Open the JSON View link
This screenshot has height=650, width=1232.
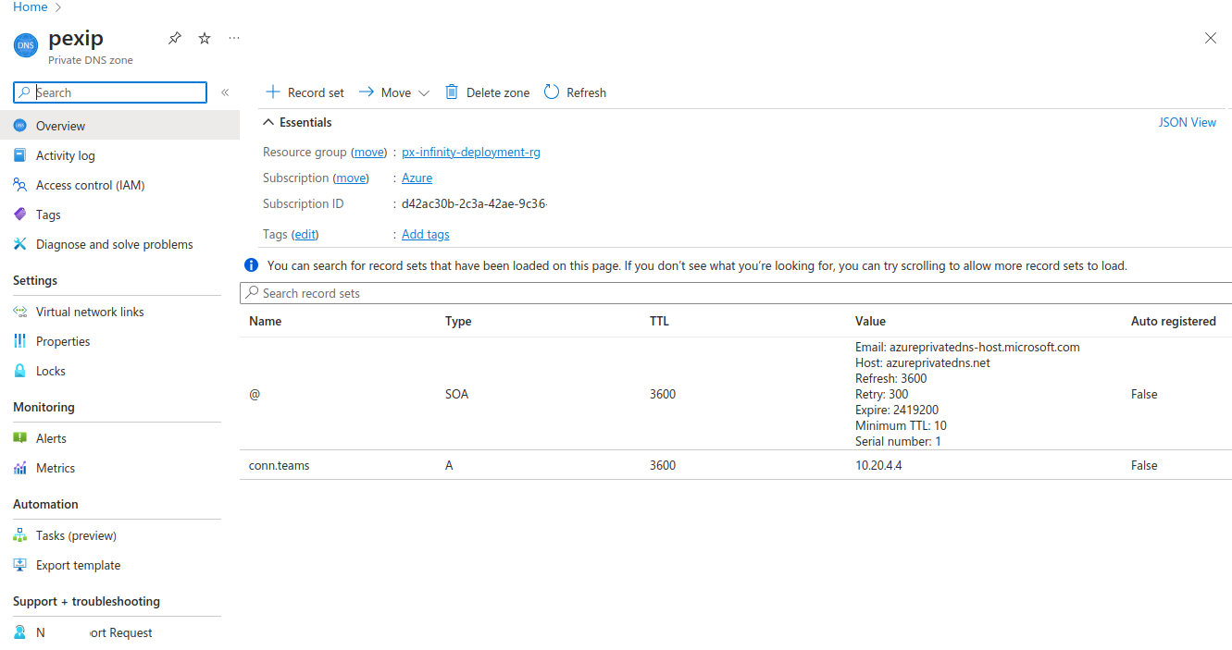1187,122
